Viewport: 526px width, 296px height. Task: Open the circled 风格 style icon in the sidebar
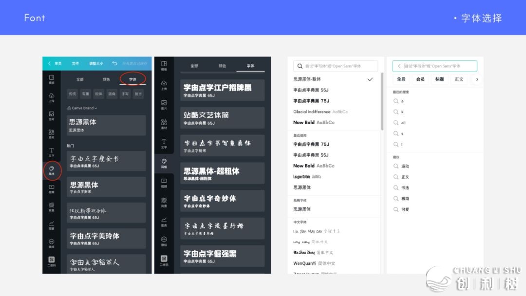52,170
